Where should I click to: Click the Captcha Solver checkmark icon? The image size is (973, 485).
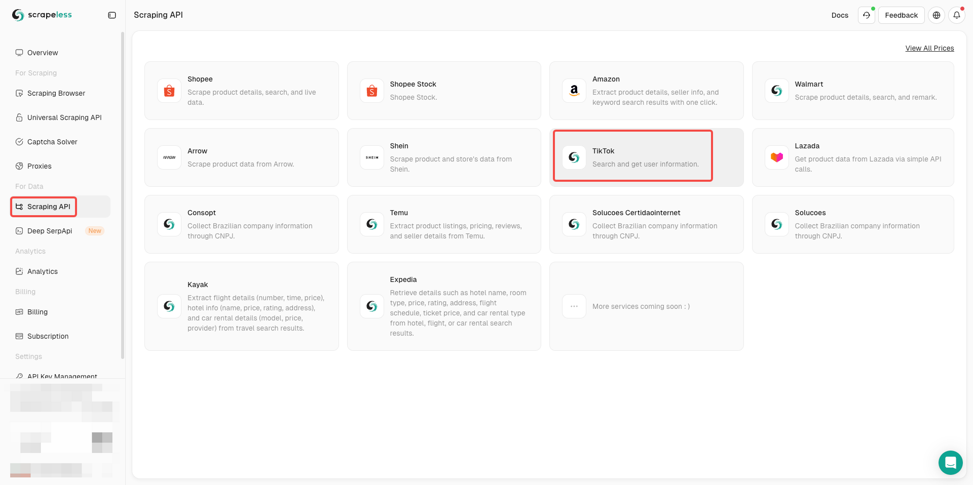19,142
